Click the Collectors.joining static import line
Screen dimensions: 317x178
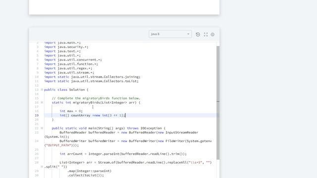tap(92, 77)
